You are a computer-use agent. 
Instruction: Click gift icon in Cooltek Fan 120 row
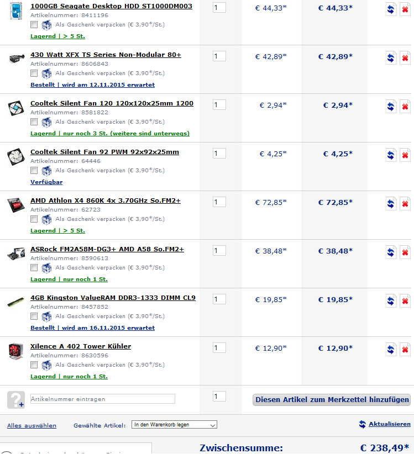(46, 123)
